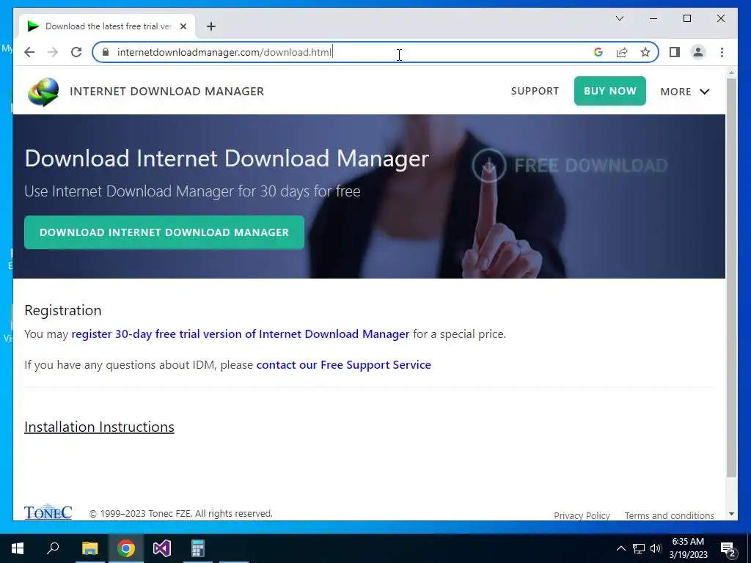Open the notification center icon
Viewport: 751px width, 563px height.
point(728,548)
